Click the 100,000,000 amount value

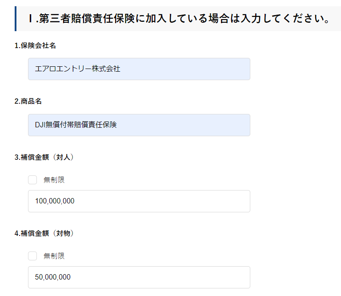click(55, 201)
